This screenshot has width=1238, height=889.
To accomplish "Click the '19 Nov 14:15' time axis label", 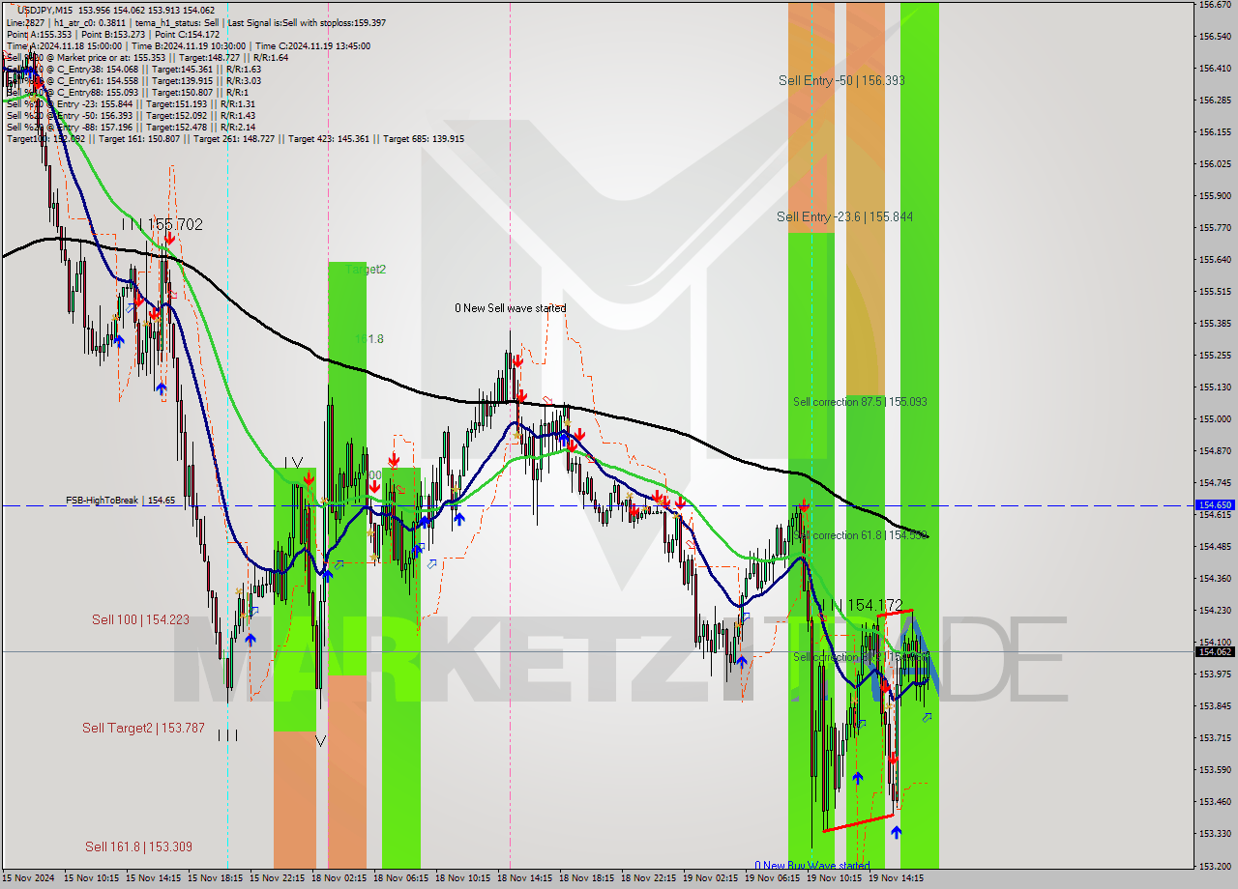I will click(x=897, y=878).
